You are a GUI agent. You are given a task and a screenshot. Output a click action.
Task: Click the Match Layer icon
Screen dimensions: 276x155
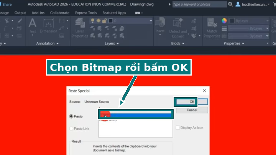coord(122,36)
